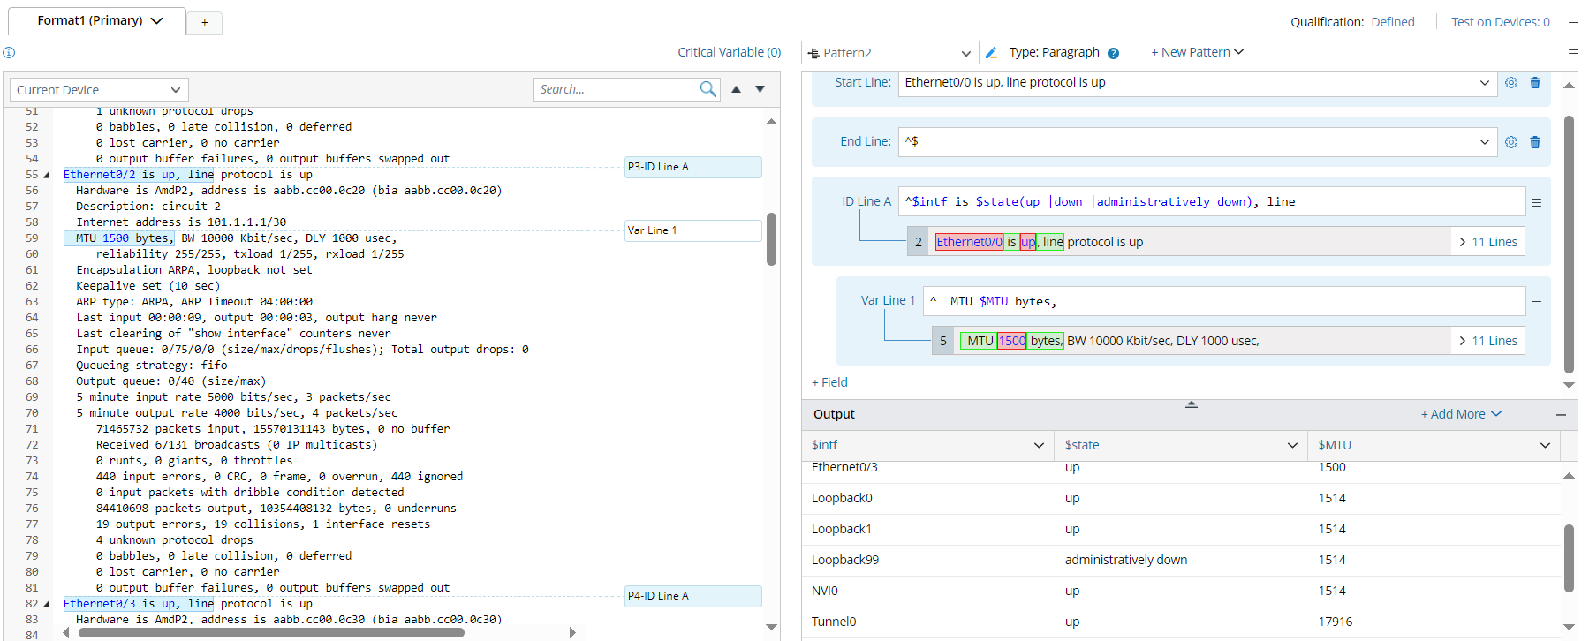The image size is (1589, 641).
Task: Jump to previous search result arrow
Action: pyautogui.click(x=736, y=89)
